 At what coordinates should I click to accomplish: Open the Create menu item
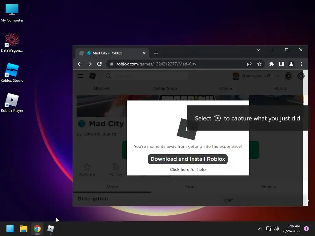coord(225,88)
